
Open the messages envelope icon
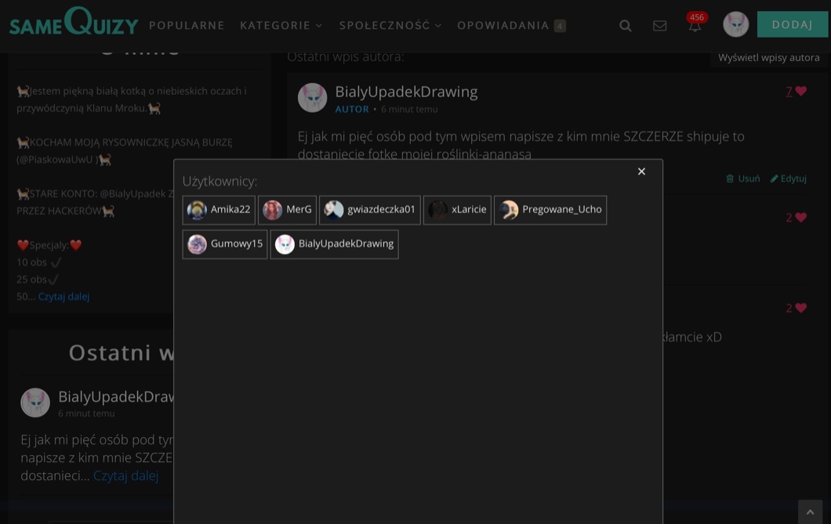(659, 26)
